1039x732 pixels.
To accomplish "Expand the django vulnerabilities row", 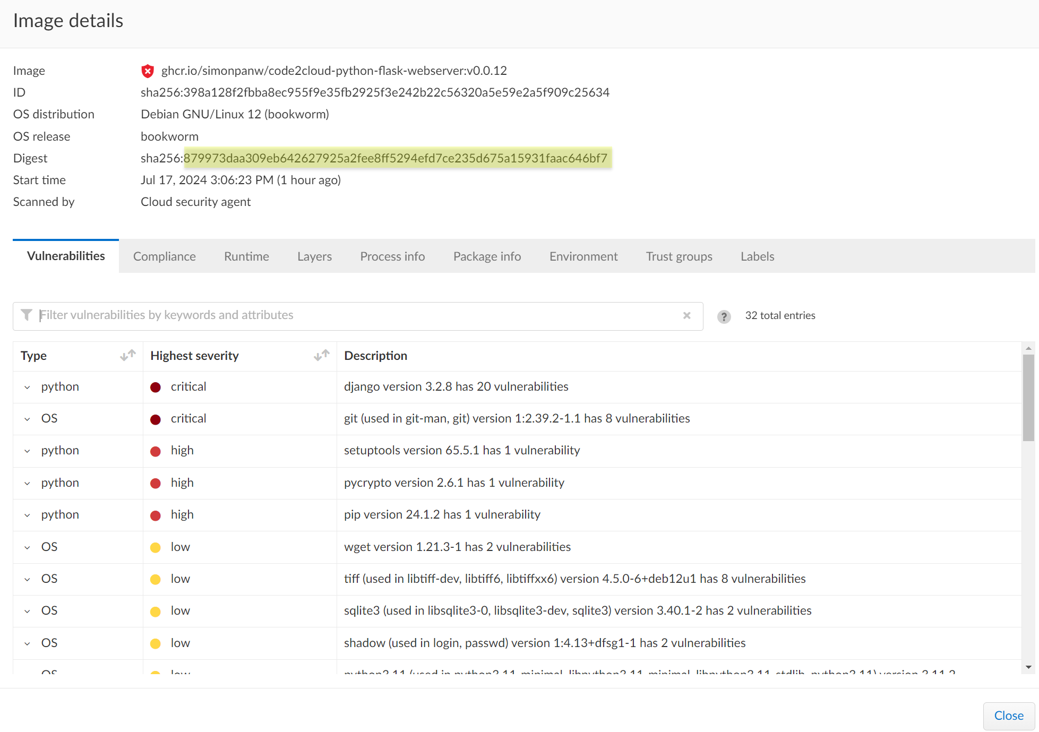I will click(x=27, y=387).
